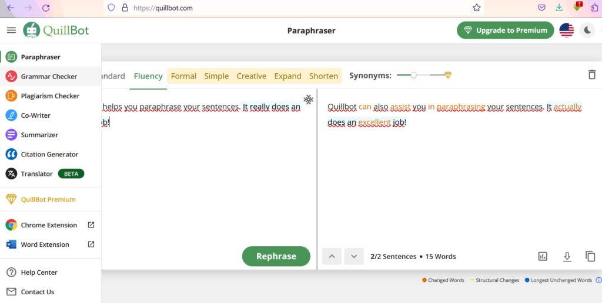This screenshot has width=602, height=303.
Task: Go to next sentence with down arrow
Action: tap(353, 256)
